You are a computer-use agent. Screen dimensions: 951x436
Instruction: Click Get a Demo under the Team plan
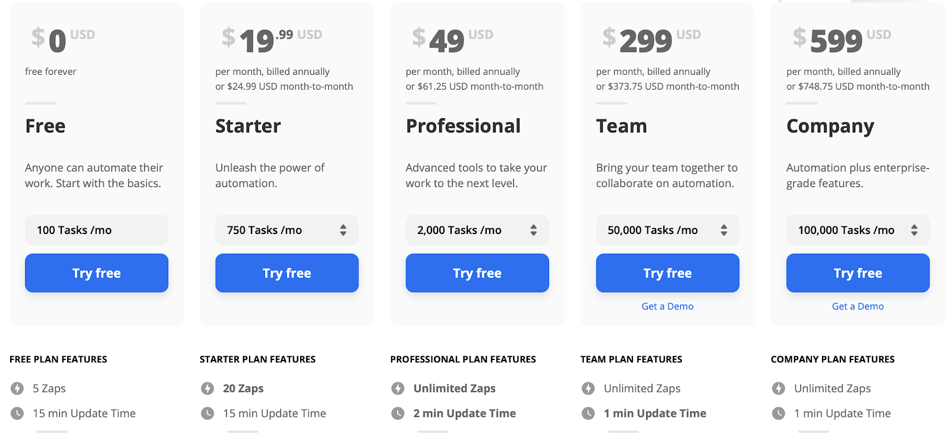[x=667, y=306]
